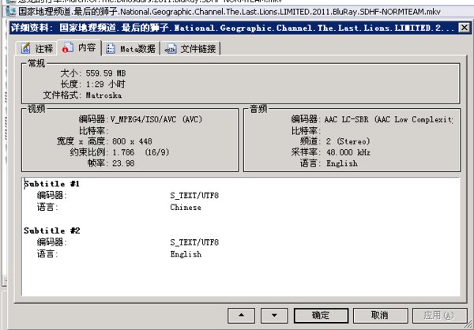Viewport: 474px width, 330px height.
Task: Click the Chinese subtitle language value
Action: point(186,208)
